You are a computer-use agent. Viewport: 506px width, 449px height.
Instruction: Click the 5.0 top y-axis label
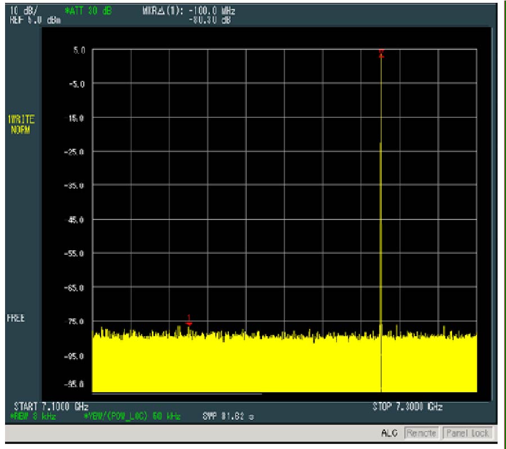tap(79, 51)
